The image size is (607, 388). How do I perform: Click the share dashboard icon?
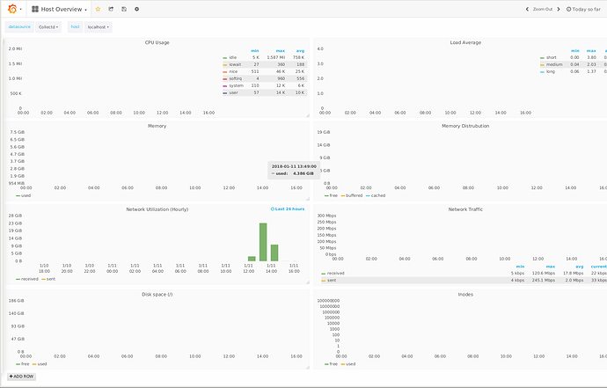coord(111,9)
